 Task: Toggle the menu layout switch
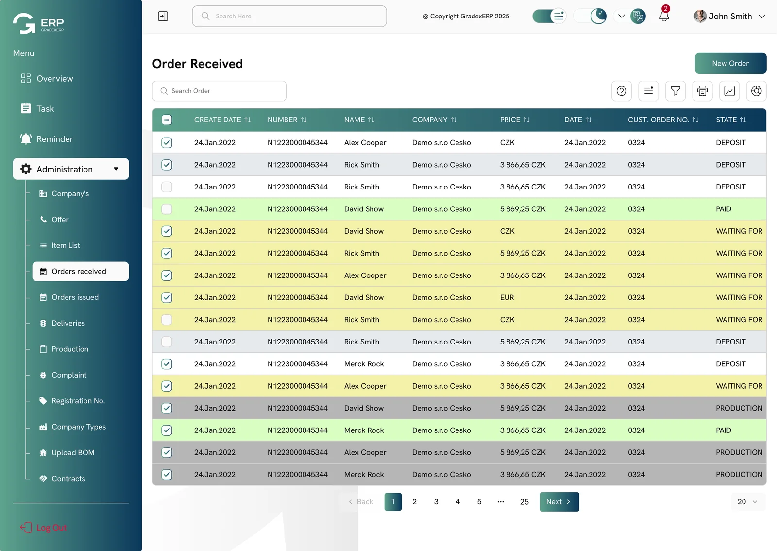click(x=549, y=16)
